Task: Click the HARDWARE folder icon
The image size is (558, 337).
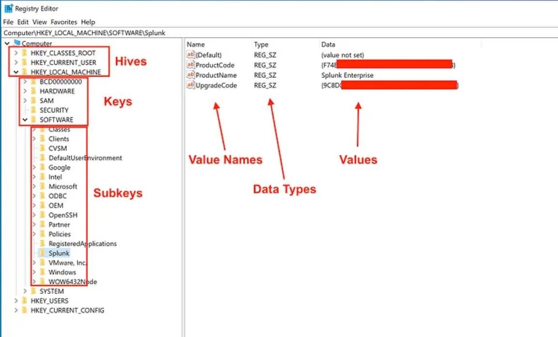Action: coord(34,91)
